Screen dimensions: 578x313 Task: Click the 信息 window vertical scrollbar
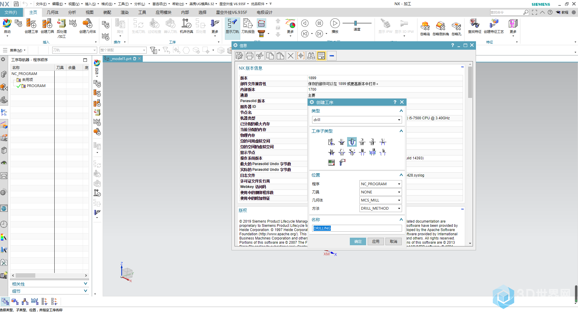pyautogui.click(x=470, y=82)
